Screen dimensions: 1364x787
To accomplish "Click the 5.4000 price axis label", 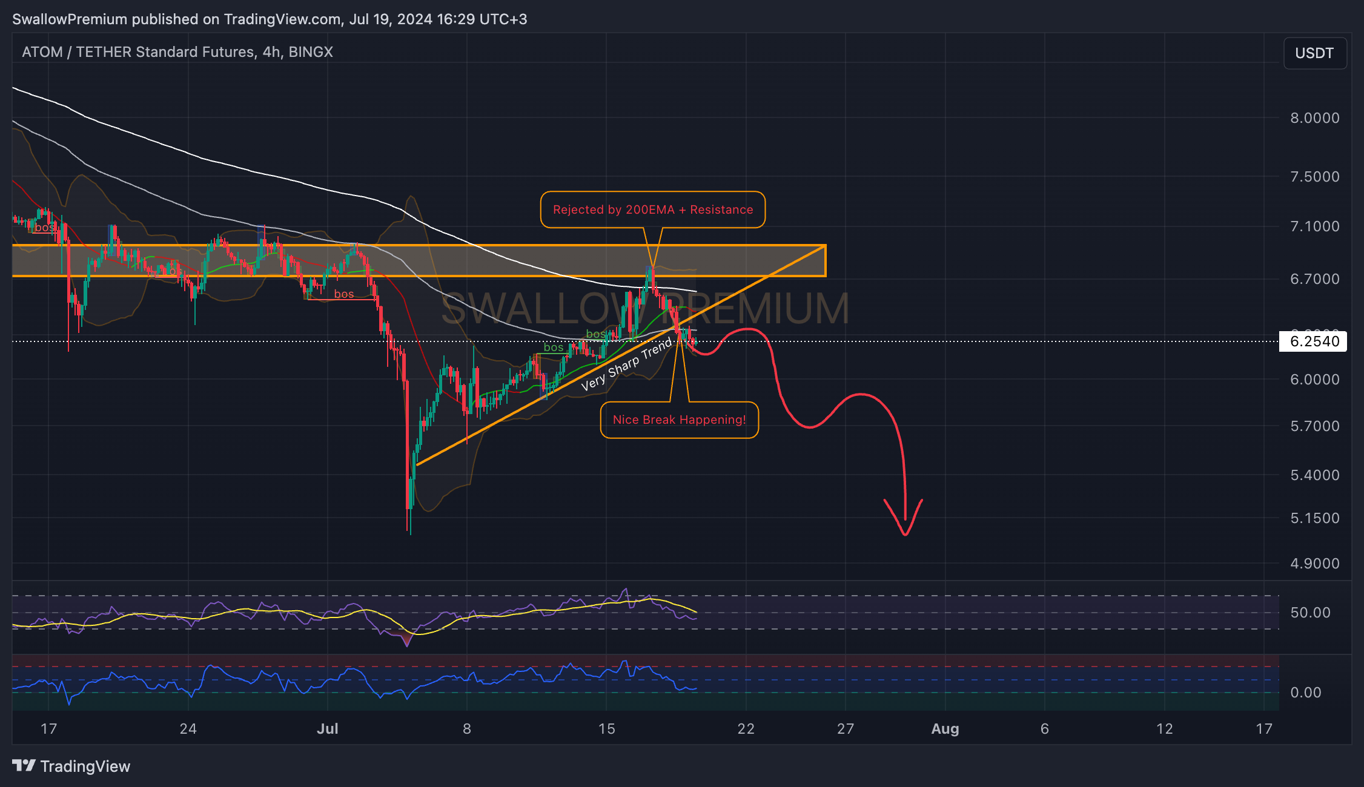I will 1315,475.
